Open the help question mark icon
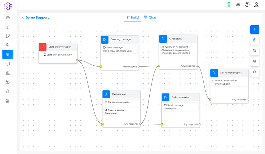265x154 pixels. (247, 5)
